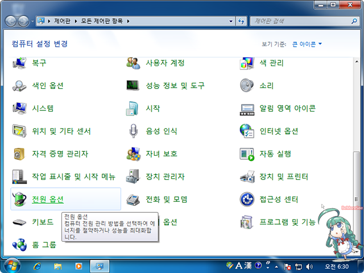The height and width of the screenshot is (273, 364).
Task: Select 제어판 breadcrumb segment
Action: coord(62,21)
